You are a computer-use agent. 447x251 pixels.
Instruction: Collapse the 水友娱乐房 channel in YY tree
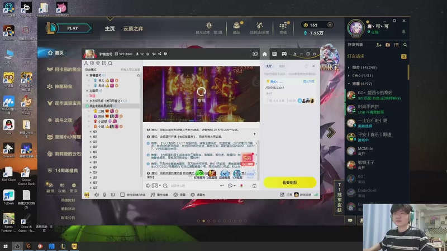tap(87, 101)
